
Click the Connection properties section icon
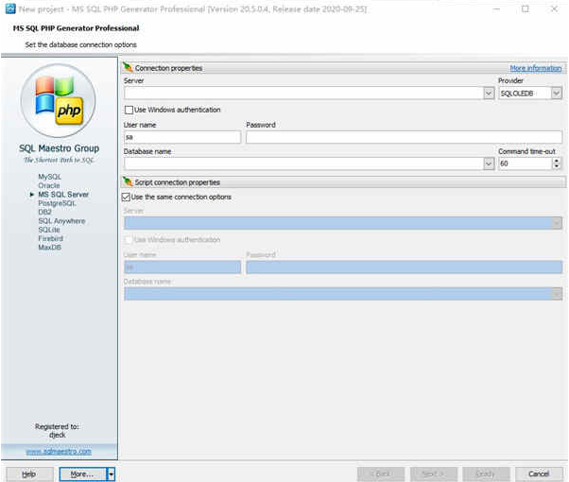tap(128, 68)
